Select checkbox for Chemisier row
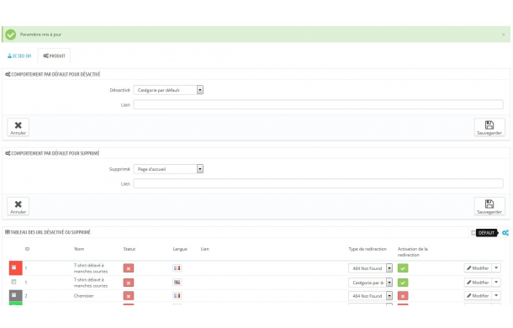 [13, 295]
